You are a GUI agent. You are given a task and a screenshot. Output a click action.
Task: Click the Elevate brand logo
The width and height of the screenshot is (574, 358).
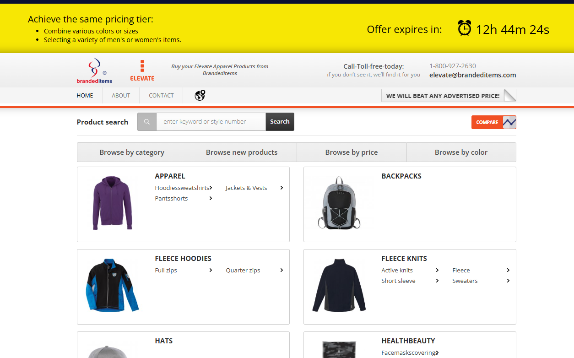[142, 71]
